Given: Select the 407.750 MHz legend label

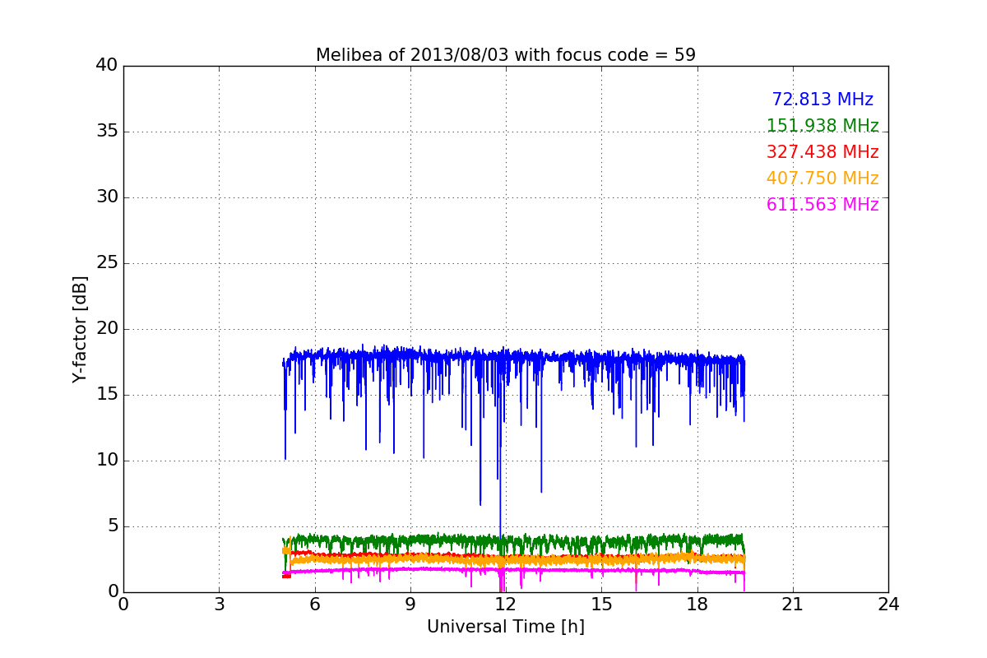Looking at the screenshot, I should (x=822, y=178).
